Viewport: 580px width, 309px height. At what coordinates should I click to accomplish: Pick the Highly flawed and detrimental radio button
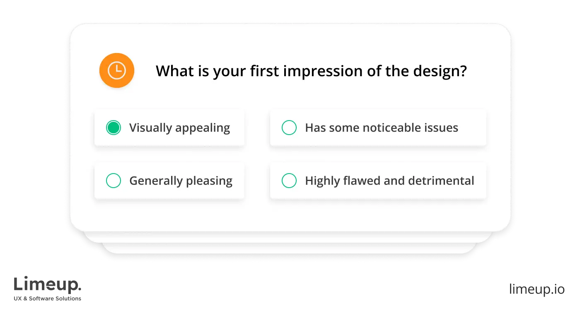tap(289, 181)
